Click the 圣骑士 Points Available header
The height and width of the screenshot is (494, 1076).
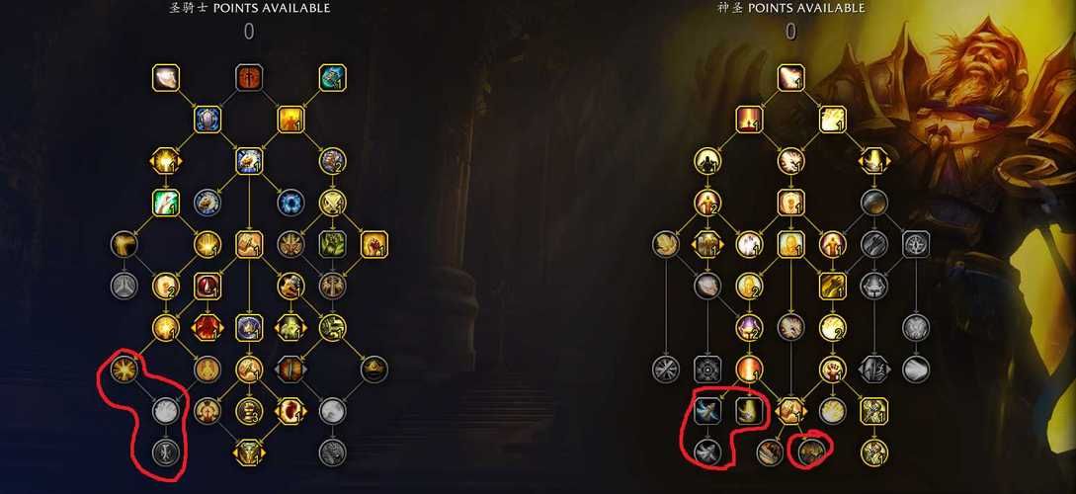249,8
